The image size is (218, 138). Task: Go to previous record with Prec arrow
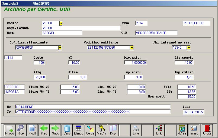pyautogui.click(x=44, y=130)
